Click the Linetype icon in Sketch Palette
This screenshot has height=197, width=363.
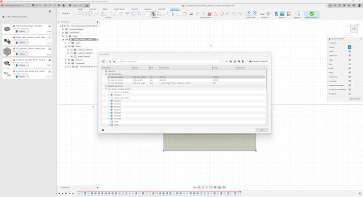pos(350,47)
